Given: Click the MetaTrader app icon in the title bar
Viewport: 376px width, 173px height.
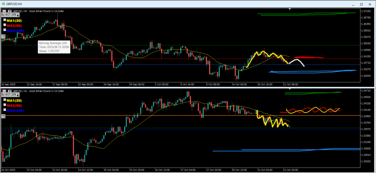Looking at the screenshot, I should pos(3,3).
